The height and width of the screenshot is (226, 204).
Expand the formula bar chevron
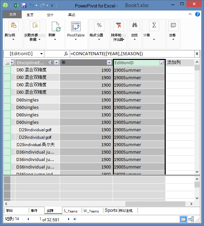197,54
